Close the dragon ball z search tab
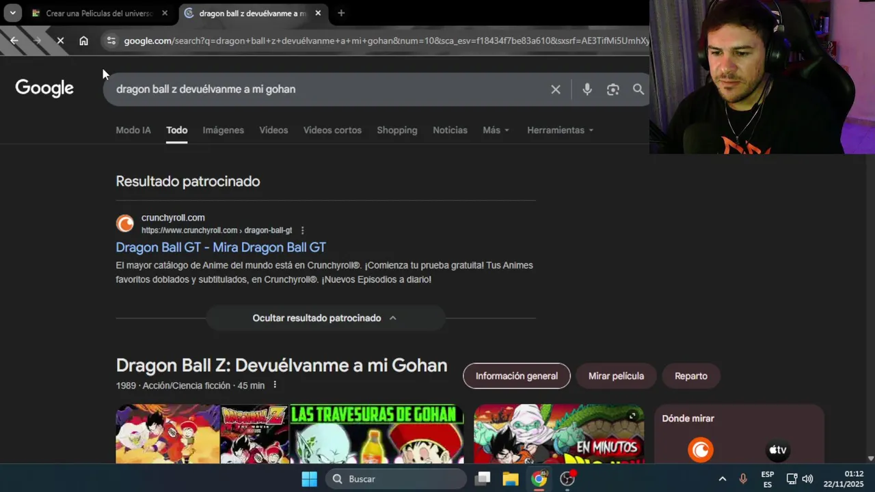The image size is (875, 492). (x=318, y=13)
